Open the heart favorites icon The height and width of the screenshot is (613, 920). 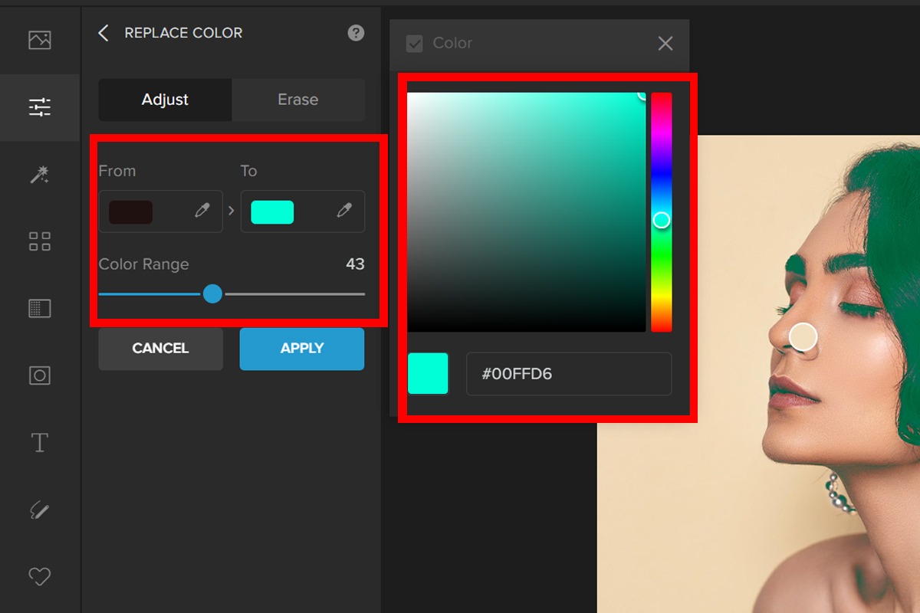point(40,576)
